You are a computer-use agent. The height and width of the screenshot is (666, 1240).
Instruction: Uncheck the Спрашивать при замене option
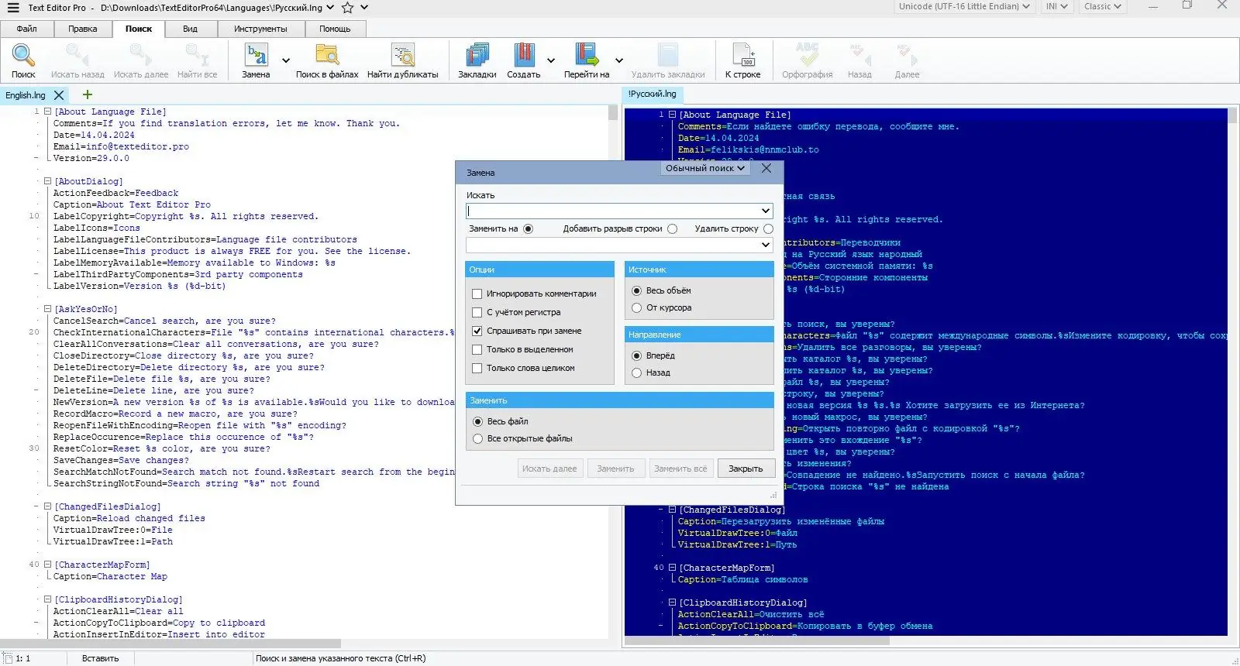click(x=477, y=331)
